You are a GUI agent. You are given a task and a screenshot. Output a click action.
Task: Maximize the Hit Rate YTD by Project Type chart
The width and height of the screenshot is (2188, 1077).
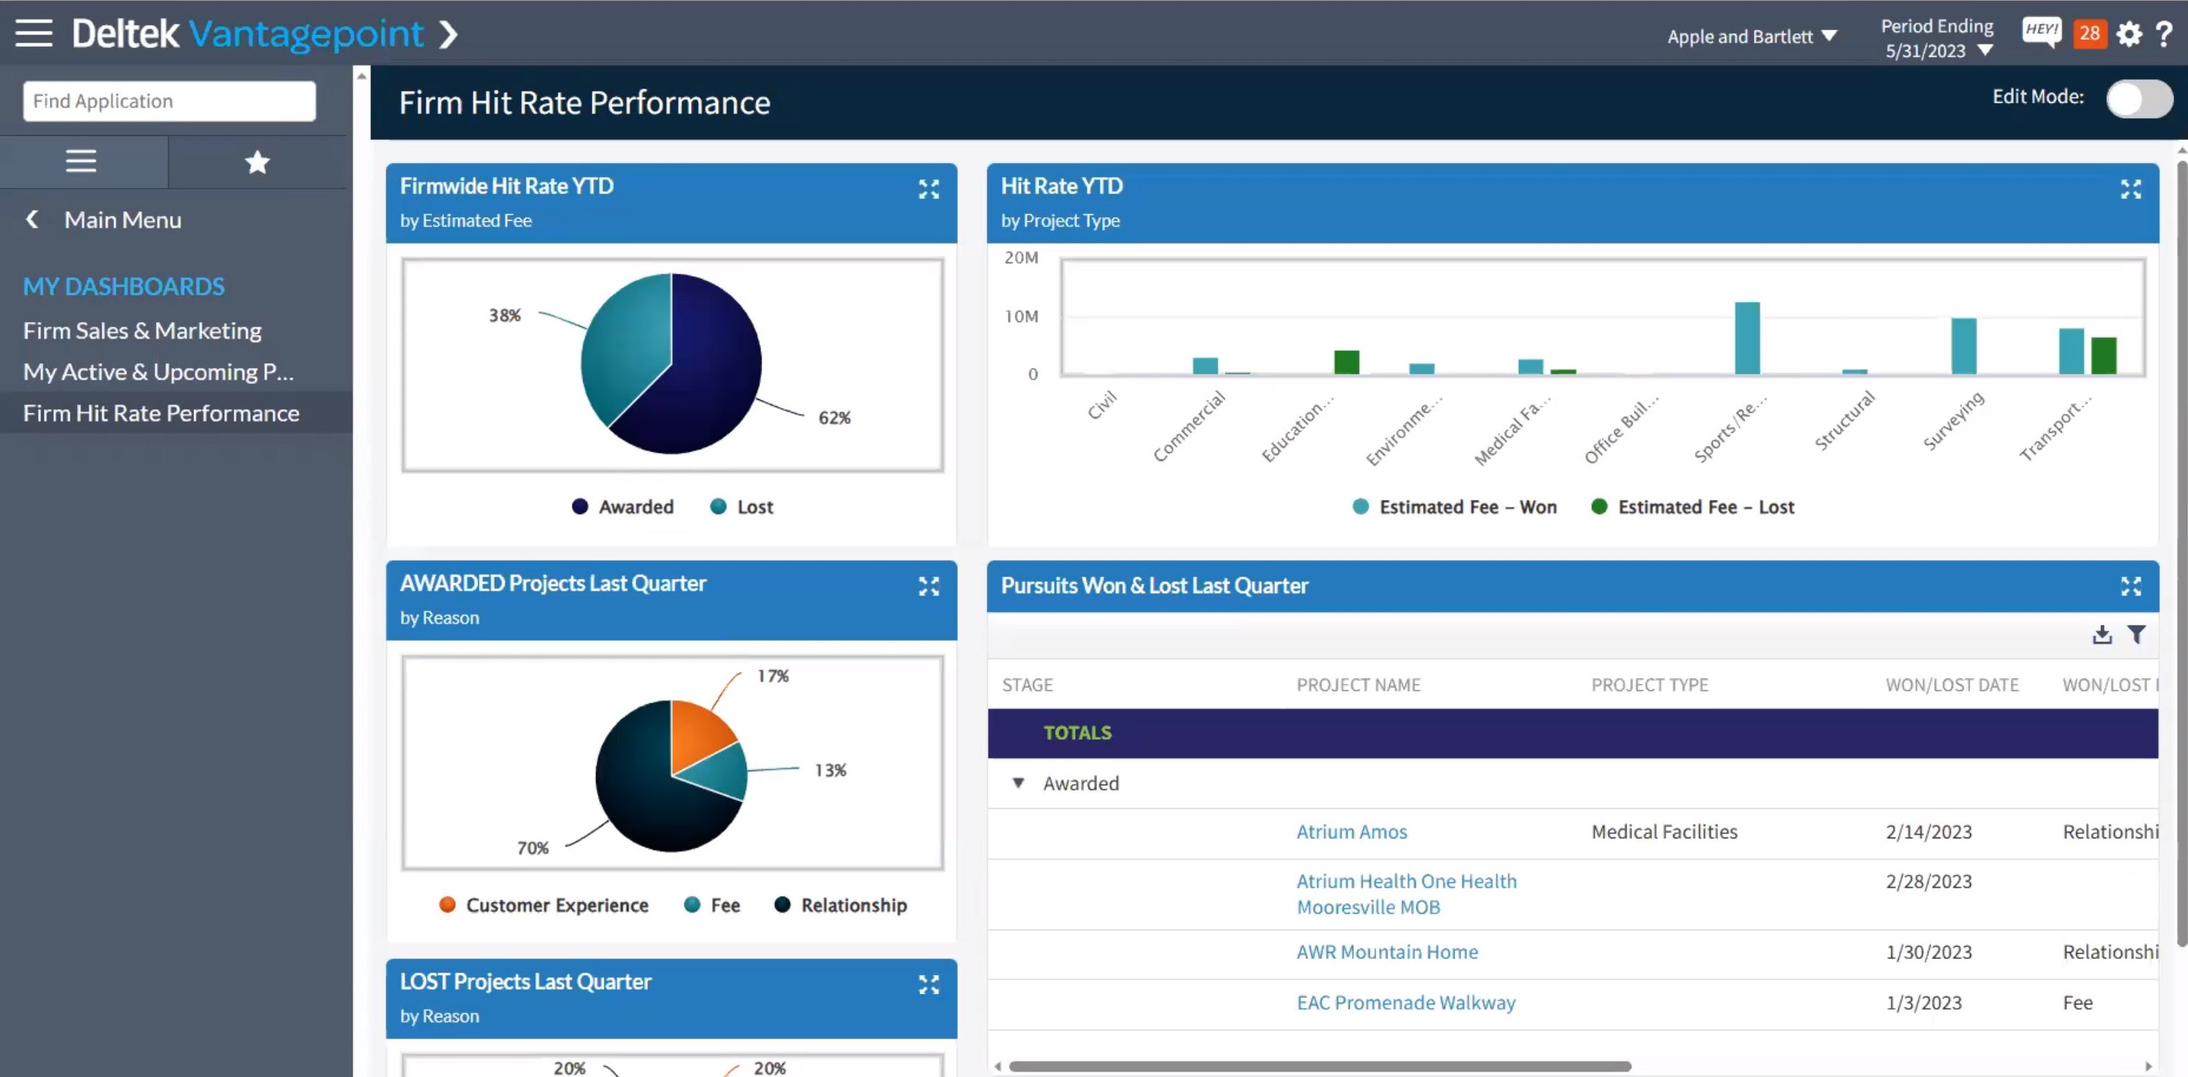point(2132,189)
